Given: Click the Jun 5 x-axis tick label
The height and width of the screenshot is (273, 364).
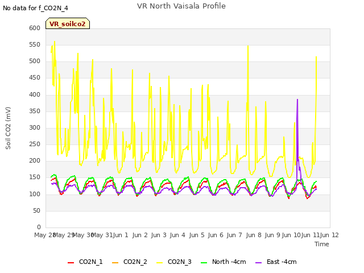Looking at the screenshot, I should pos(197,235).
